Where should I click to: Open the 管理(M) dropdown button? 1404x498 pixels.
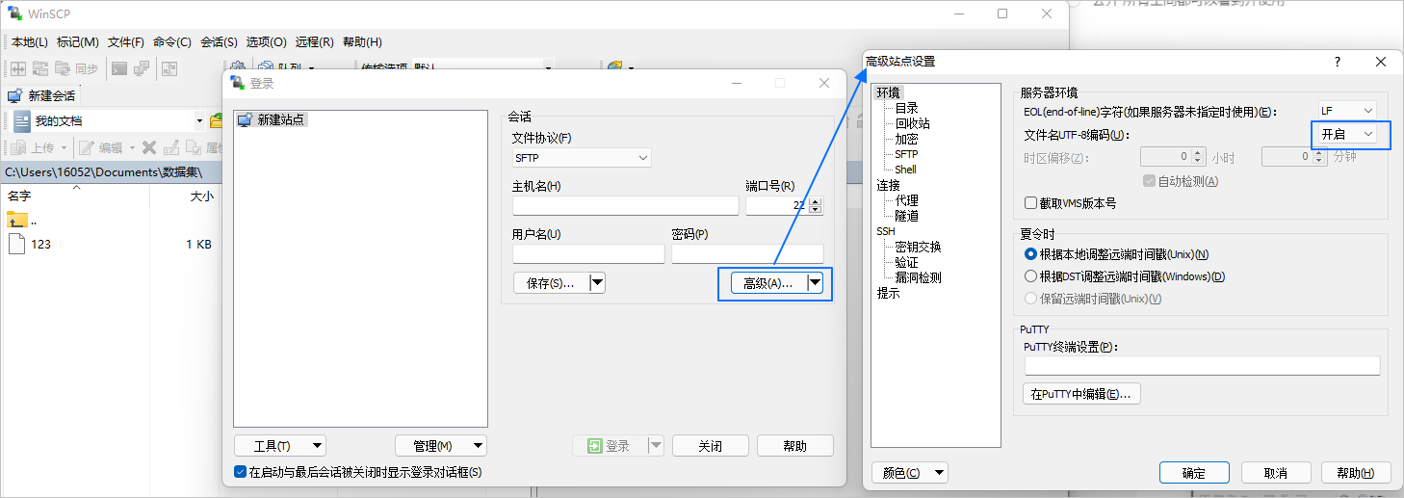point(441,446)
